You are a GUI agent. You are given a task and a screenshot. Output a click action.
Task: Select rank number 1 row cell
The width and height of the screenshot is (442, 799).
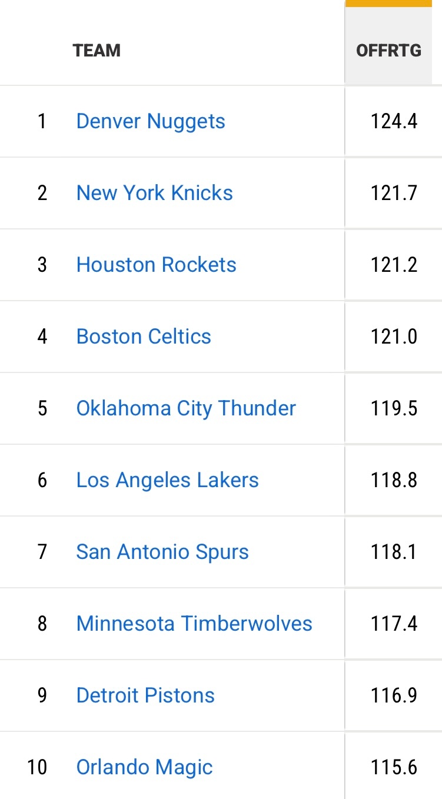point(42,121)
